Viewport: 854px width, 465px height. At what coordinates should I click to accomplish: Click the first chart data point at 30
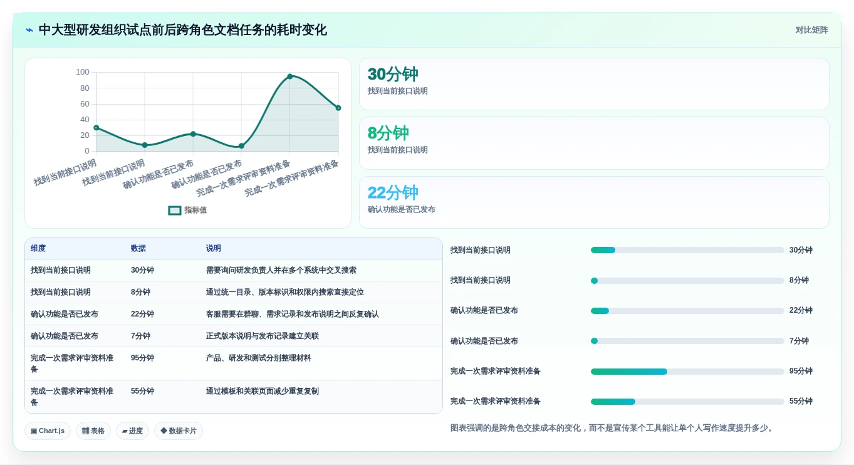(x=96, y=128)
